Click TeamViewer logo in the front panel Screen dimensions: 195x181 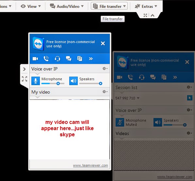coord(39,44)
